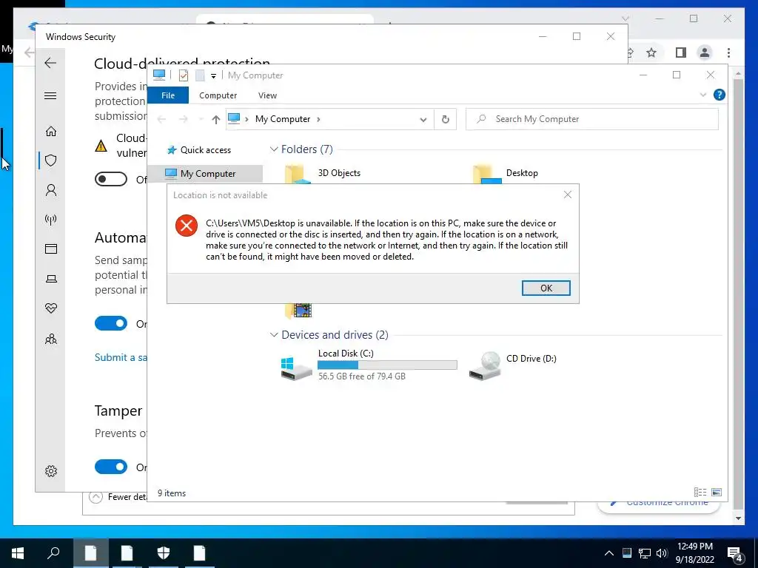
Task: Open Firewall & network protection icon
Action: pos(51,220)
